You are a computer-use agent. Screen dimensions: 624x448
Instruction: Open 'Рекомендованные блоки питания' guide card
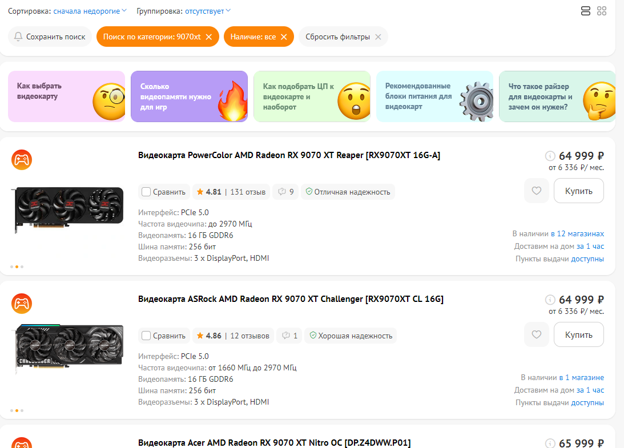pos(434,96)
